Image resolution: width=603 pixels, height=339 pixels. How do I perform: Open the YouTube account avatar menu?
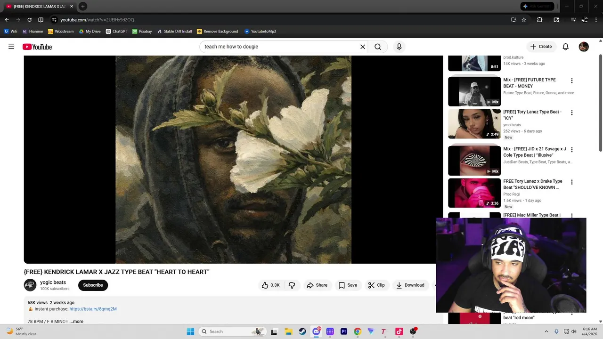point(584,47)
